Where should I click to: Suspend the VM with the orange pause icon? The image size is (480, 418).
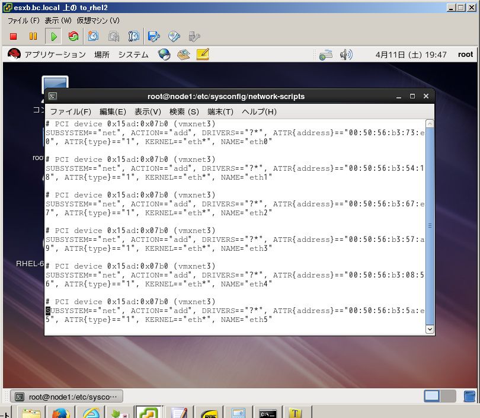point(33,36)
